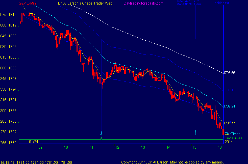
Task: Click the UB upper band label
Action: point(230,90)
